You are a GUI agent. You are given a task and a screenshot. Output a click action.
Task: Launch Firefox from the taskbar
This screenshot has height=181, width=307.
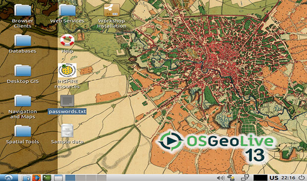click(37, 178)
